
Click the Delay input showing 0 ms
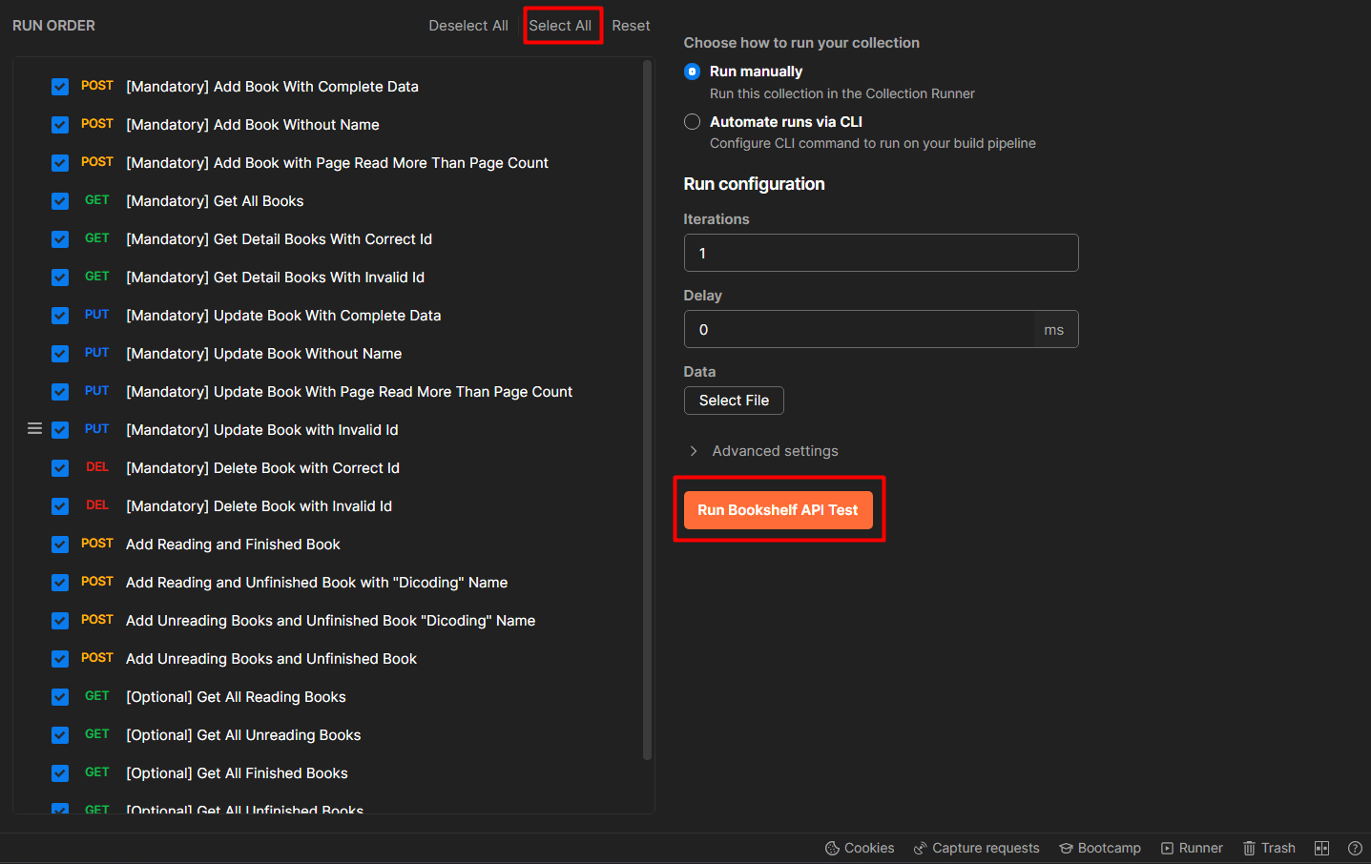coord(859,329)
